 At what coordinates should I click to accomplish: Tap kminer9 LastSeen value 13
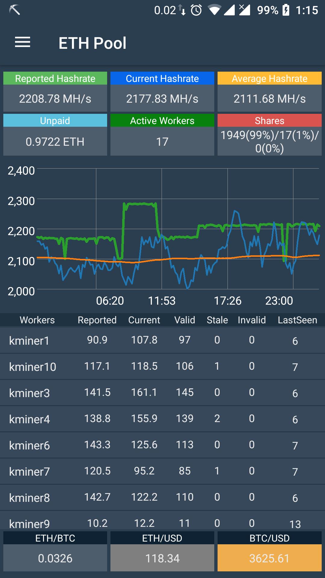(x=295, y=524)
